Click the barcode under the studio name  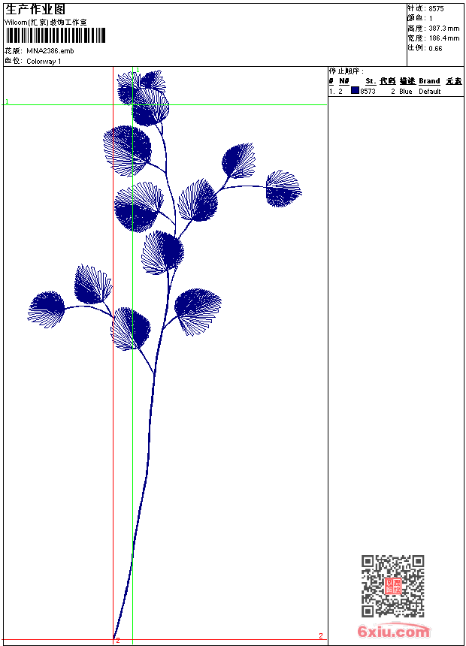tap(56, 35)
